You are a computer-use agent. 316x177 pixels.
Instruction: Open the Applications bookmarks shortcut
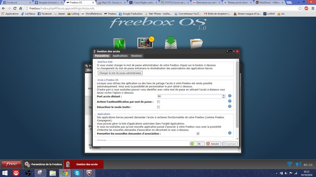pos(10,14)
